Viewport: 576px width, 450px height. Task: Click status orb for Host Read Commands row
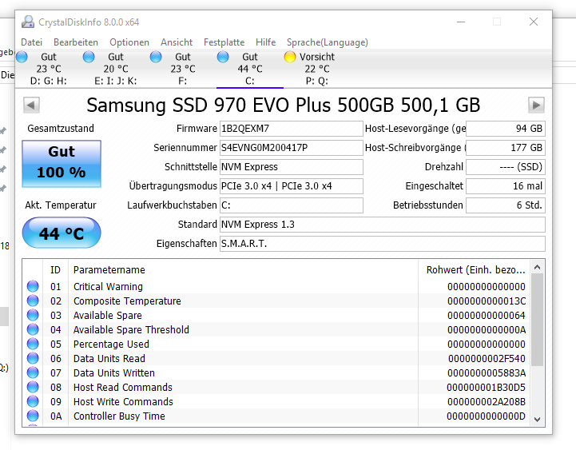click(x=33, y=387)
